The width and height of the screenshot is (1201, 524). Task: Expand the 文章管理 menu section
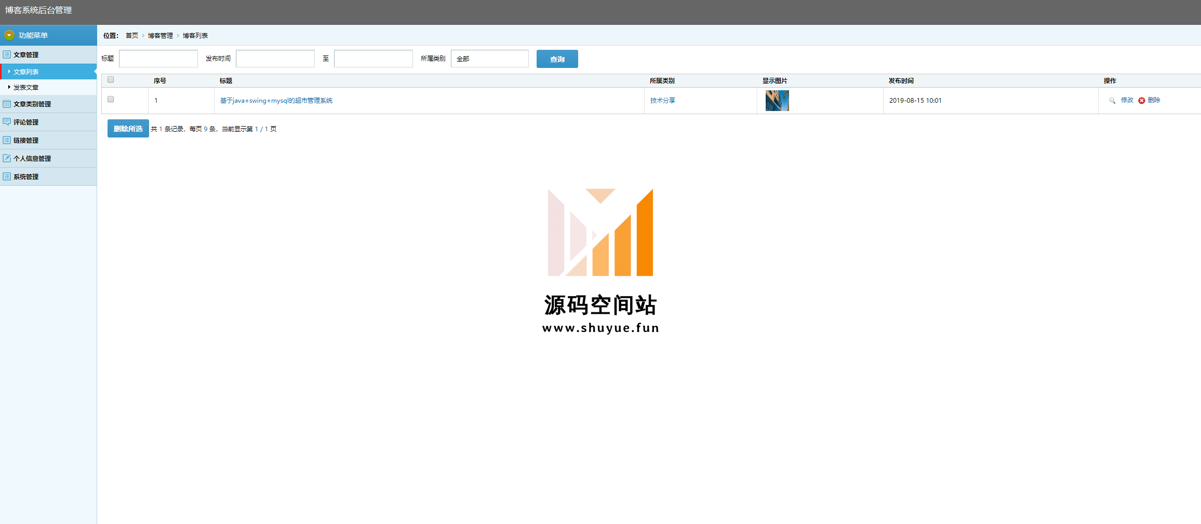pos(48,54)
